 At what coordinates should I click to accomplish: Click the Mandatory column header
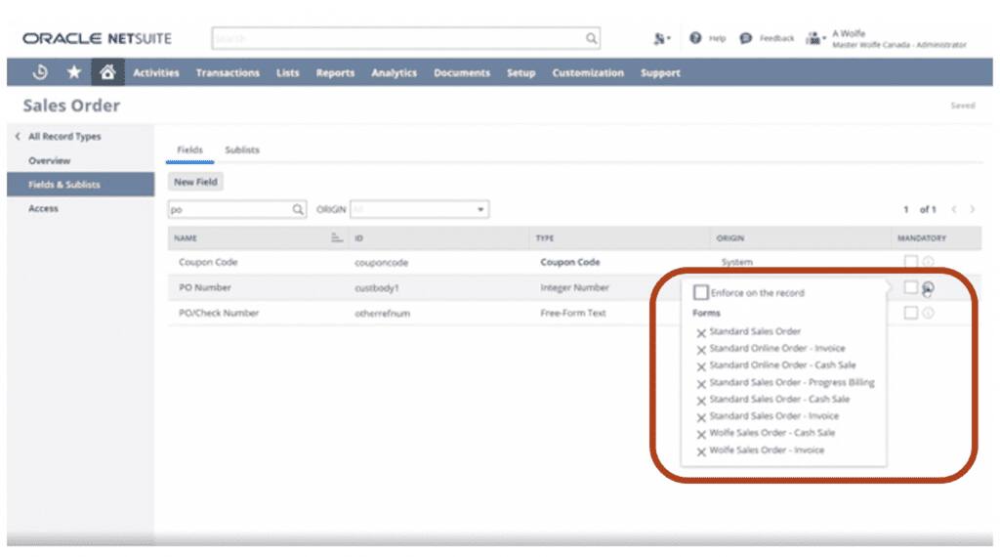point(922,238)
